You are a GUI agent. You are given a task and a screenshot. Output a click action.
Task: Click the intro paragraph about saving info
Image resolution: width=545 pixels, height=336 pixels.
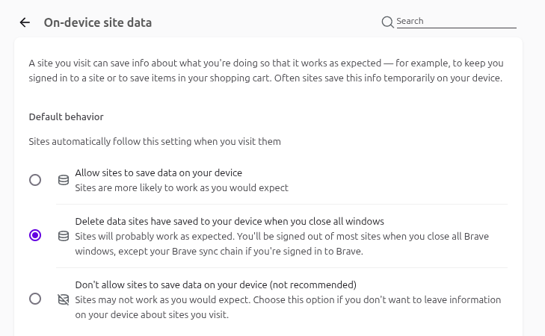click(x=266, y=70)
